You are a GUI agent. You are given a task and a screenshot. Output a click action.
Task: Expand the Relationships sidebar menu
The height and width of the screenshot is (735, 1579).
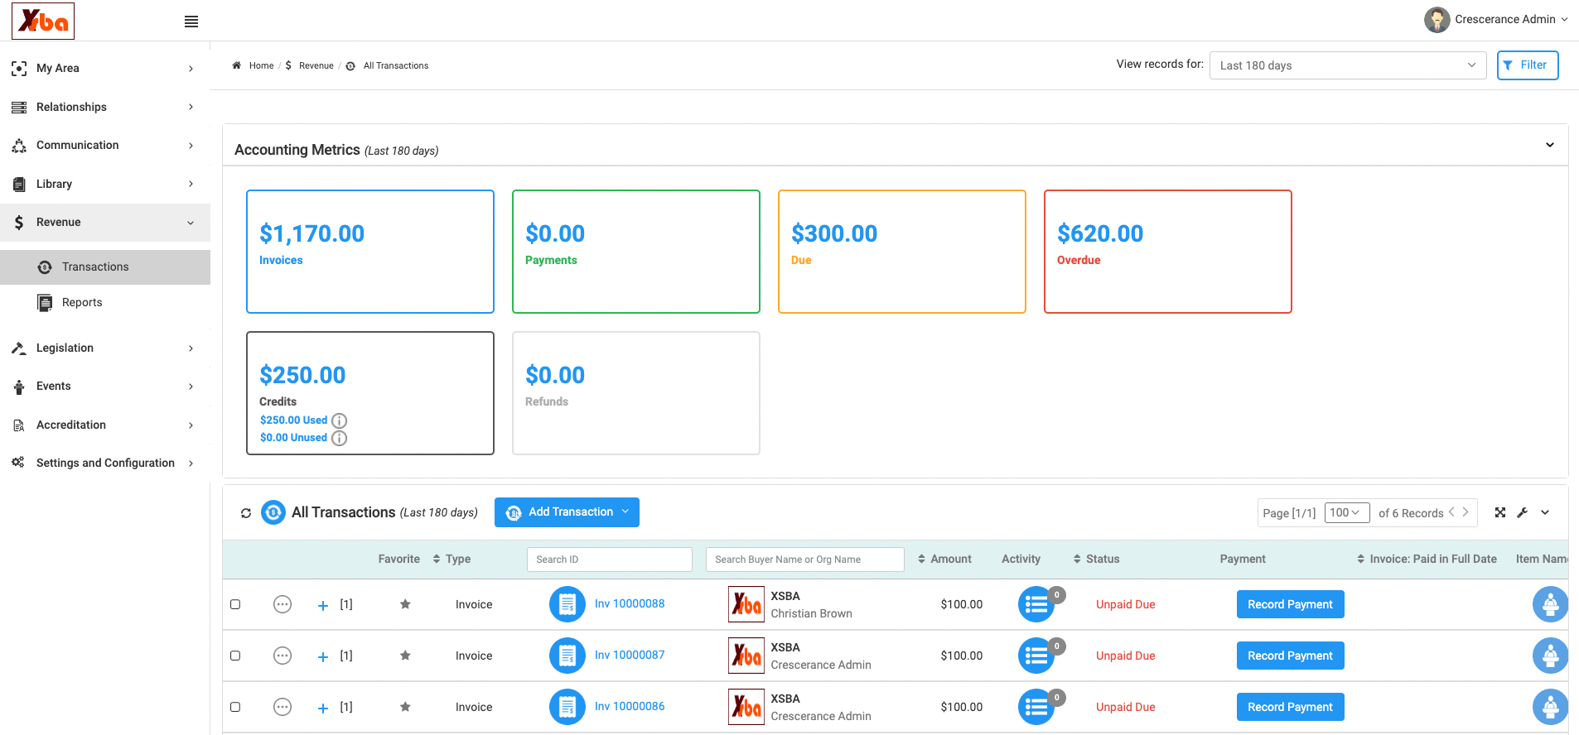pos(105,107)
